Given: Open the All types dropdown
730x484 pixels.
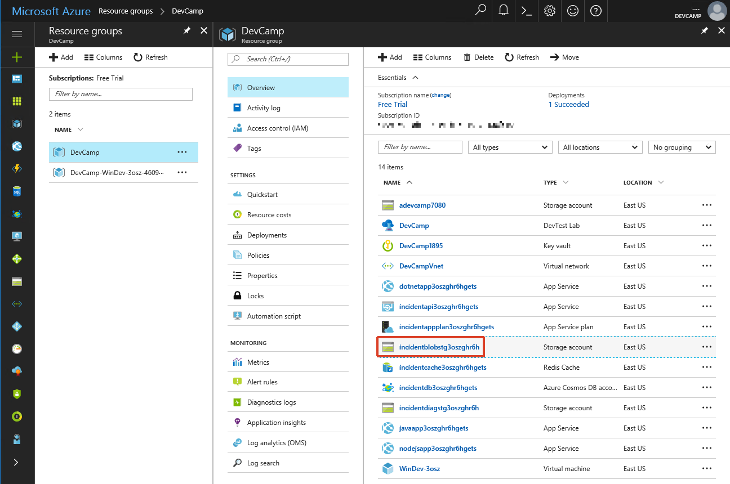Looking at the screenshot, I should click(x=510, y=147).
